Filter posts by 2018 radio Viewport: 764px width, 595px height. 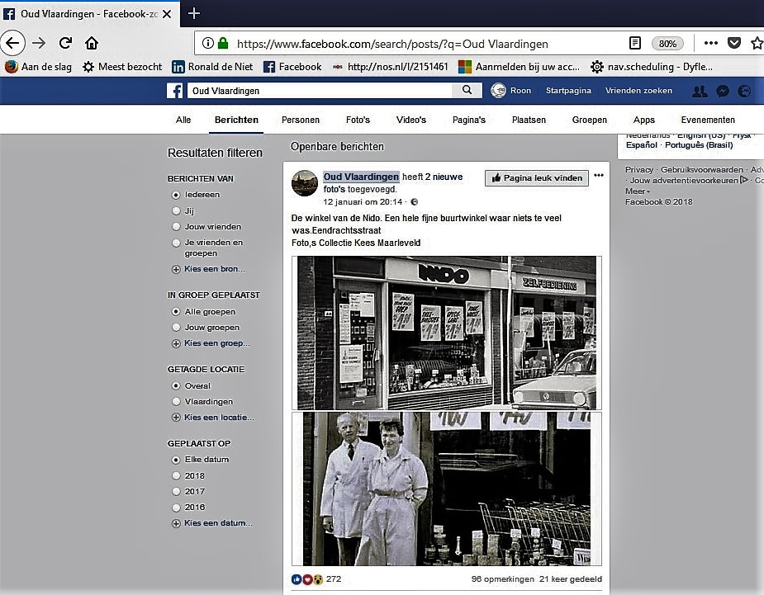(176, 475)
